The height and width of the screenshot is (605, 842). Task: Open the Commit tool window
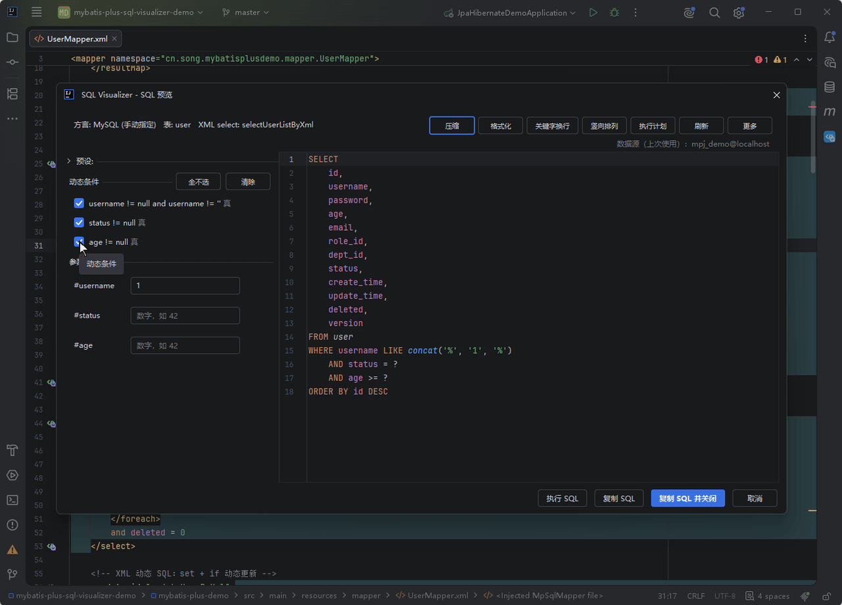click(x=12, y=62)
